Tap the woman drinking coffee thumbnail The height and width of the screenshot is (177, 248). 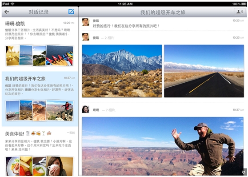click(60, 166)
